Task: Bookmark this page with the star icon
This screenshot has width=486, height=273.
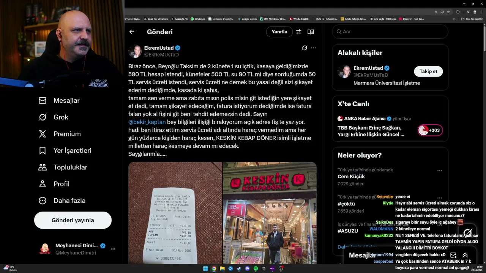Action: tap(448, 12)
